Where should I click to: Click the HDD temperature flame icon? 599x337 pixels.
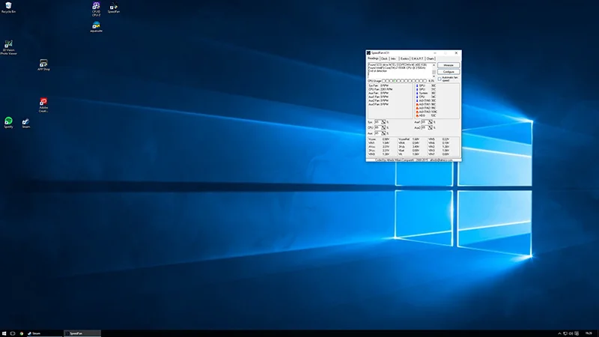(x=417, y=115)
